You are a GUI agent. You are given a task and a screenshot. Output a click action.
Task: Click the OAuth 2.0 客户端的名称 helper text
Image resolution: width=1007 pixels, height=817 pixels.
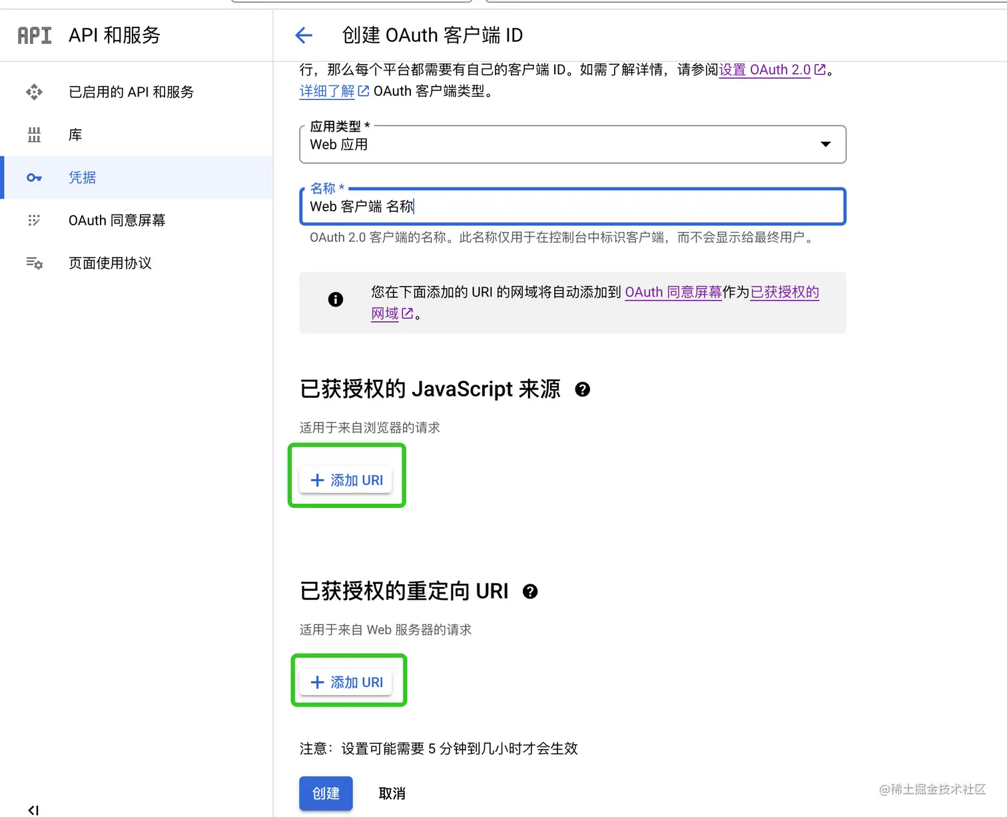click(563, 237)
